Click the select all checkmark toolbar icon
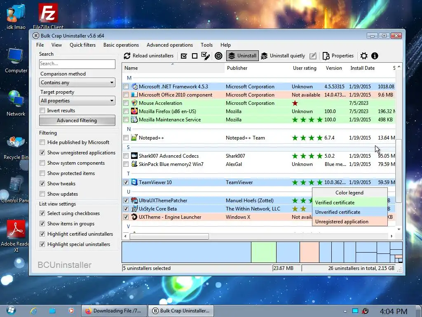This screenshot has height=317, width=422. 184,56
